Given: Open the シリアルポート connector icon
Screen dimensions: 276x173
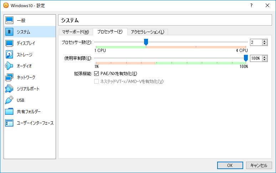Looking at the screenshot, I should (x=9, y=89).
